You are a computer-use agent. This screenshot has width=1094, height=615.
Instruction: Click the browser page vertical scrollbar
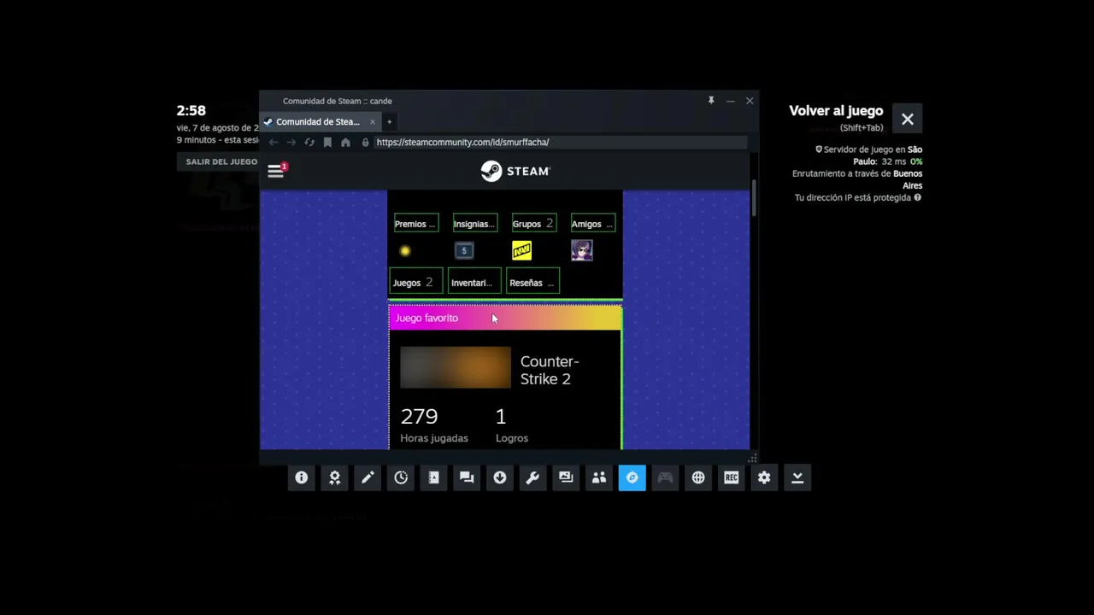753,198
